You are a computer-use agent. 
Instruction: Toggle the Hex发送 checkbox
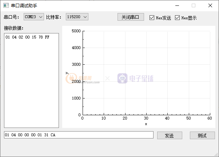(152, 17)
